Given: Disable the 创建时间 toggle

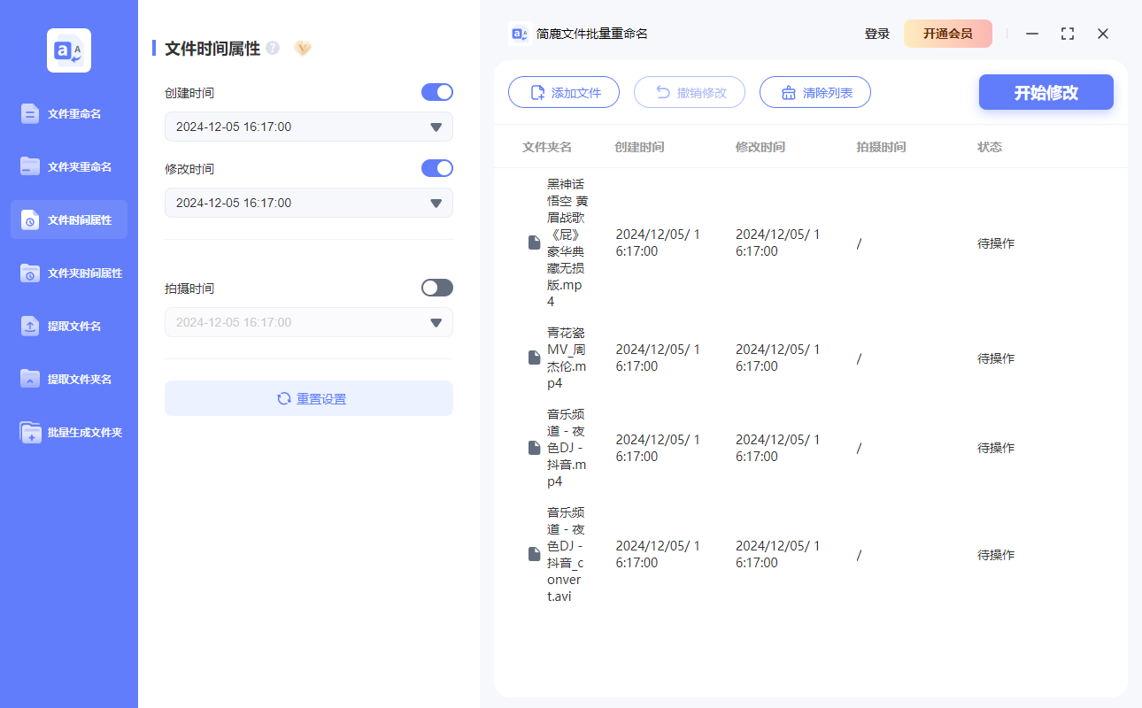Looking at the screenshot, I should tap(436, 92).
